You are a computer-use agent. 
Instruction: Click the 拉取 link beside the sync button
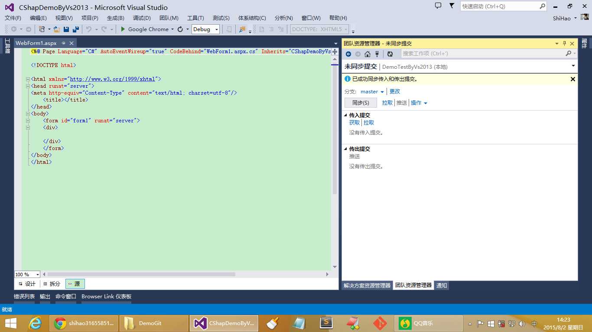[x=387, y=103]
